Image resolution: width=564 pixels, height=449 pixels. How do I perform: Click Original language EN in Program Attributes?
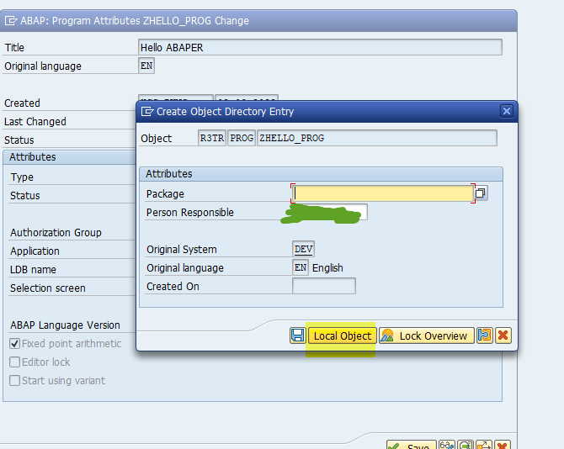click(x=146, y=66)
